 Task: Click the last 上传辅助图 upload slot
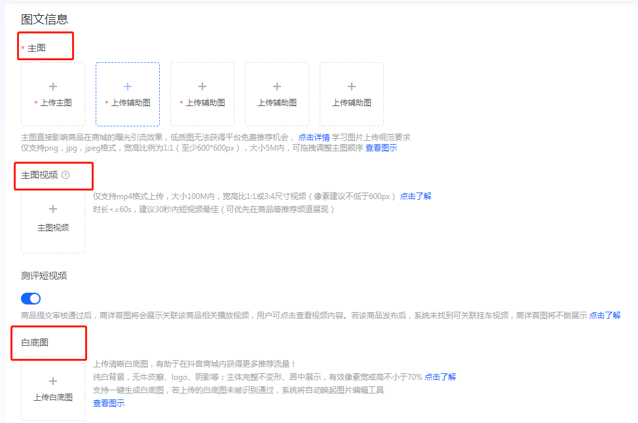tap(352, 94)
